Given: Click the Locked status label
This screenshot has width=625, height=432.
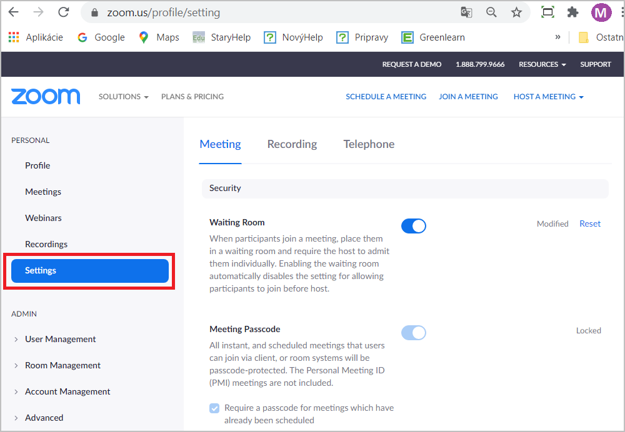Looking at the screenshot, I should pyautogui.click(x=589, y=330).
